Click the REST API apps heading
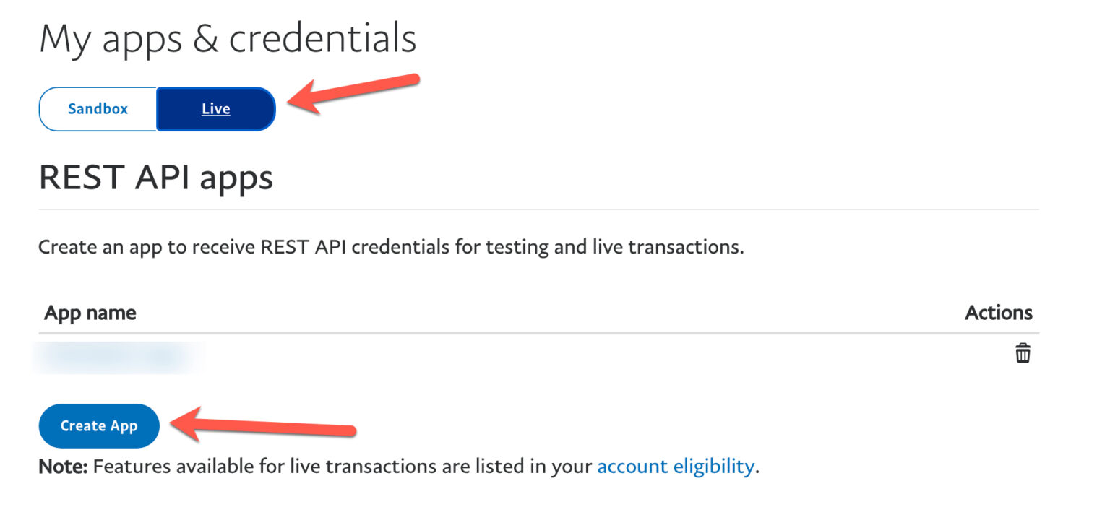1110x507 pixels. [155, 177]
